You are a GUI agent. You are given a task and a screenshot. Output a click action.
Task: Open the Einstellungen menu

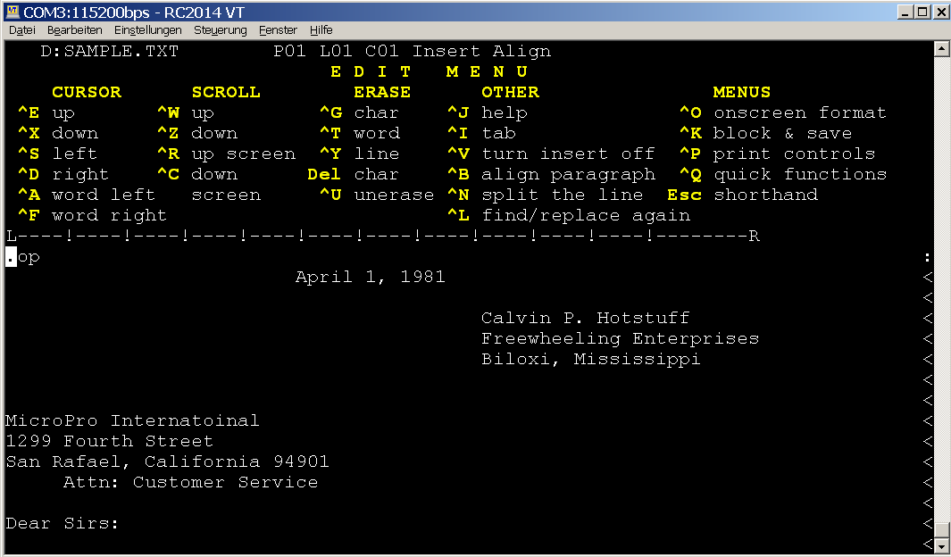148,29
